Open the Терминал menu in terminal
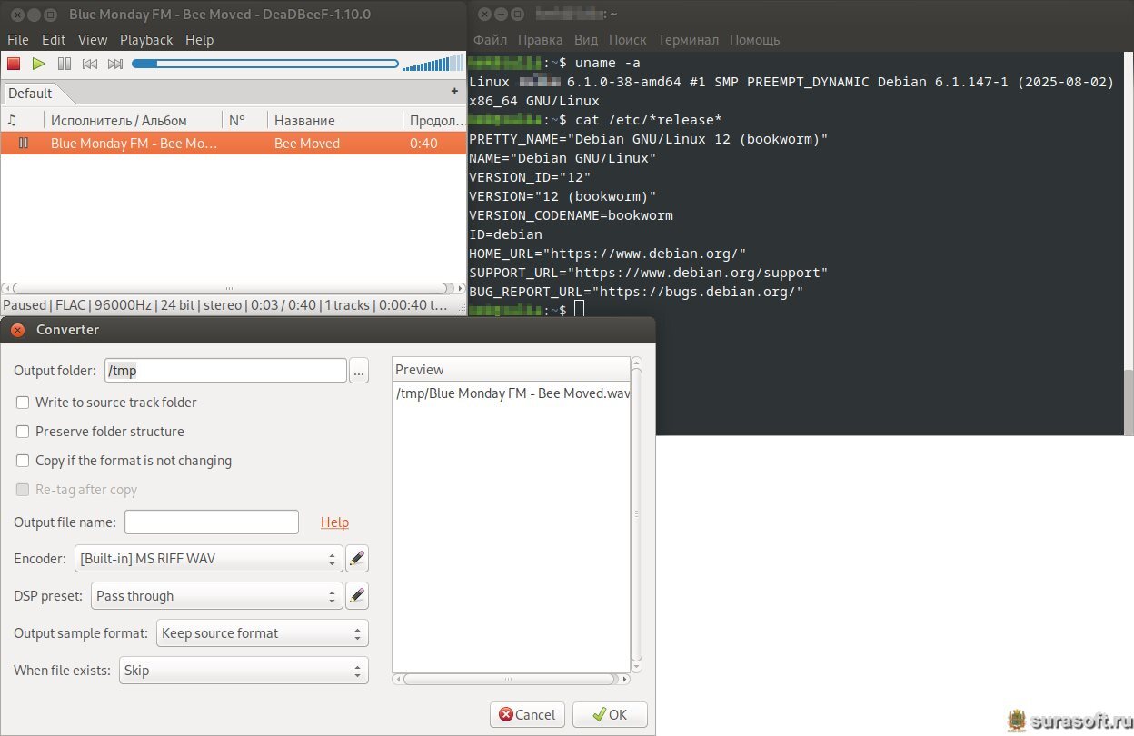 pyautogui.click(x=688, y=40)
